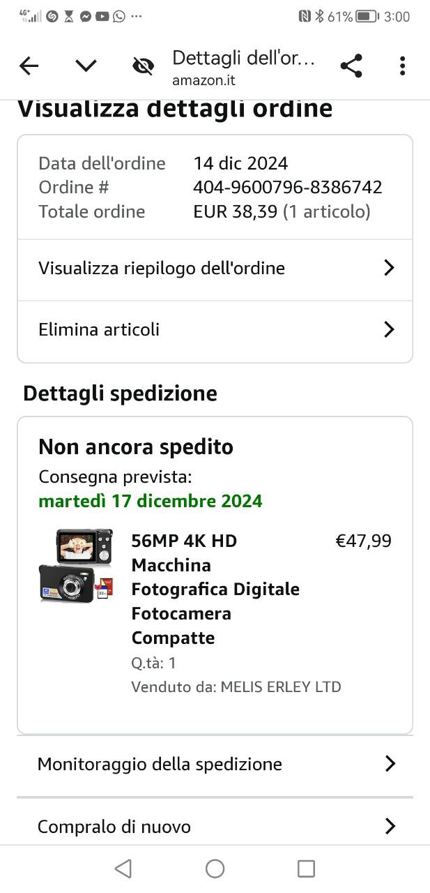Expand chevron beside Monitoraggio della spedizione

point(390,764)
